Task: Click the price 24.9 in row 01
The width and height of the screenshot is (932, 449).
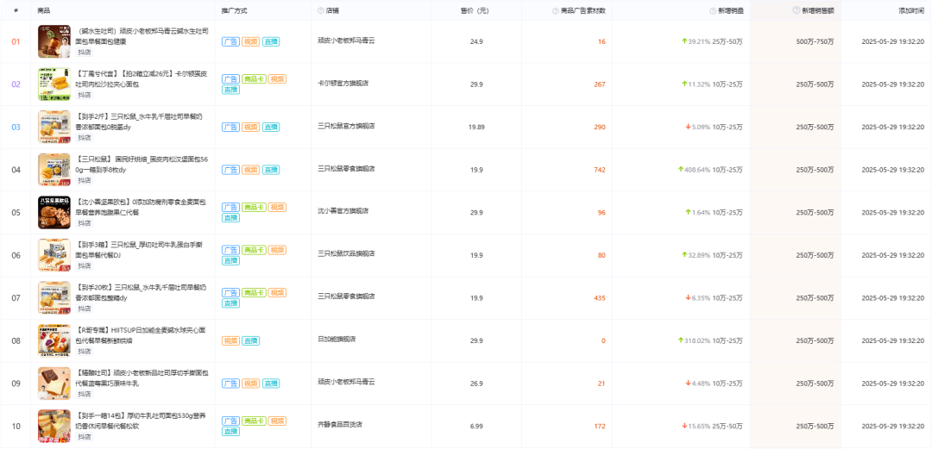Action: pos(476,41)
